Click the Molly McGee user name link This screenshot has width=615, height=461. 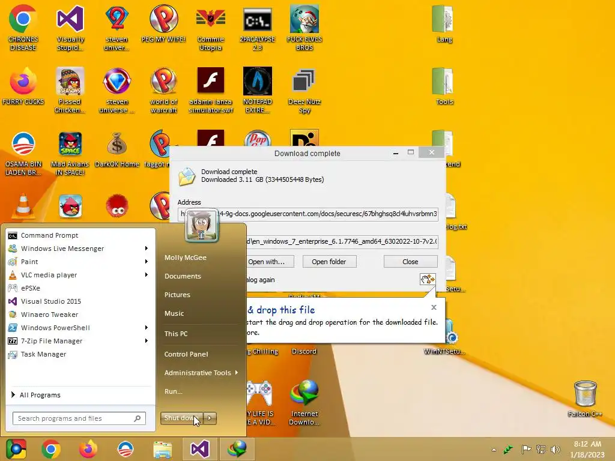185,258
